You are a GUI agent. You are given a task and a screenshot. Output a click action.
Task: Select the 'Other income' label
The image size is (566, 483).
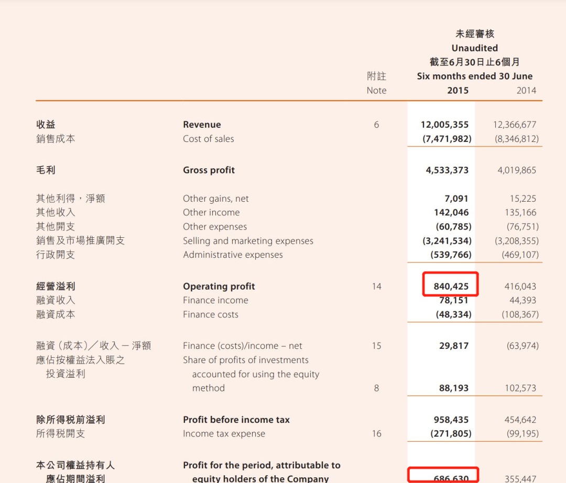(x=211, y=213)
